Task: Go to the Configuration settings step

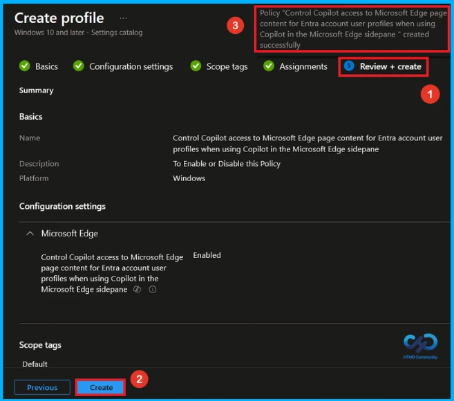Action: (131, 66)
